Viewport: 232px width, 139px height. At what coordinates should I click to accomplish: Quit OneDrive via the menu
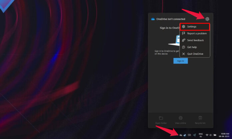[x=195, y=54]
